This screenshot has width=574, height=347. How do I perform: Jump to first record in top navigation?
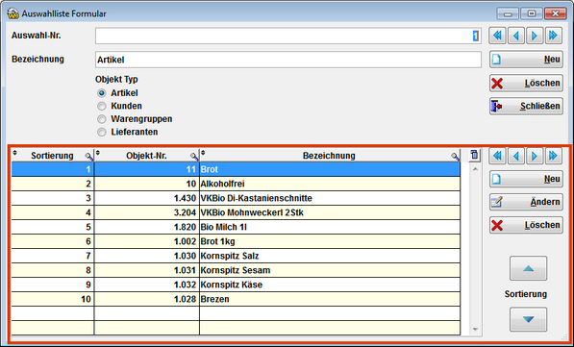pos(497,36)
